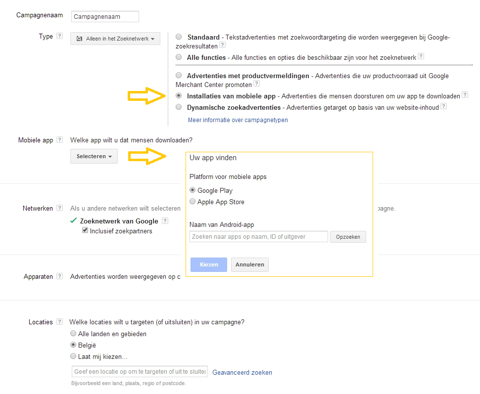The width and height of the screenshot is (480, 394).
Task: Open help icon after Dynamische zoekadvertenties description
Action: [x=443, y=106]
